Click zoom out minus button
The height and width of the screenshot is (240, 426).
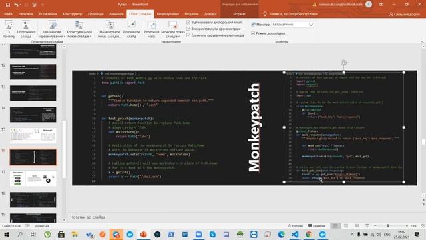(x=375, y=226)
